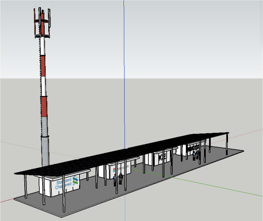Viewport: 263px width, 221px height.
Task: Click the dotted red axis line
Action: pos(247,133)
